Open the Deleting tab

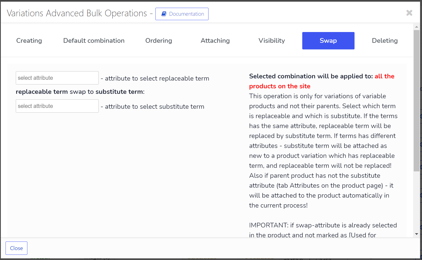[x=385, y=41]
